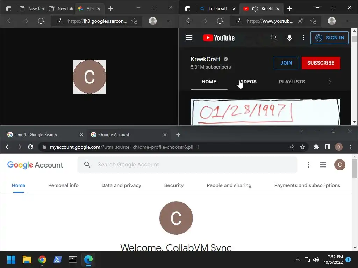Screen dimensions: 358x268
Task: Expand Chrome tab search chevron
Action: (301, 131)
